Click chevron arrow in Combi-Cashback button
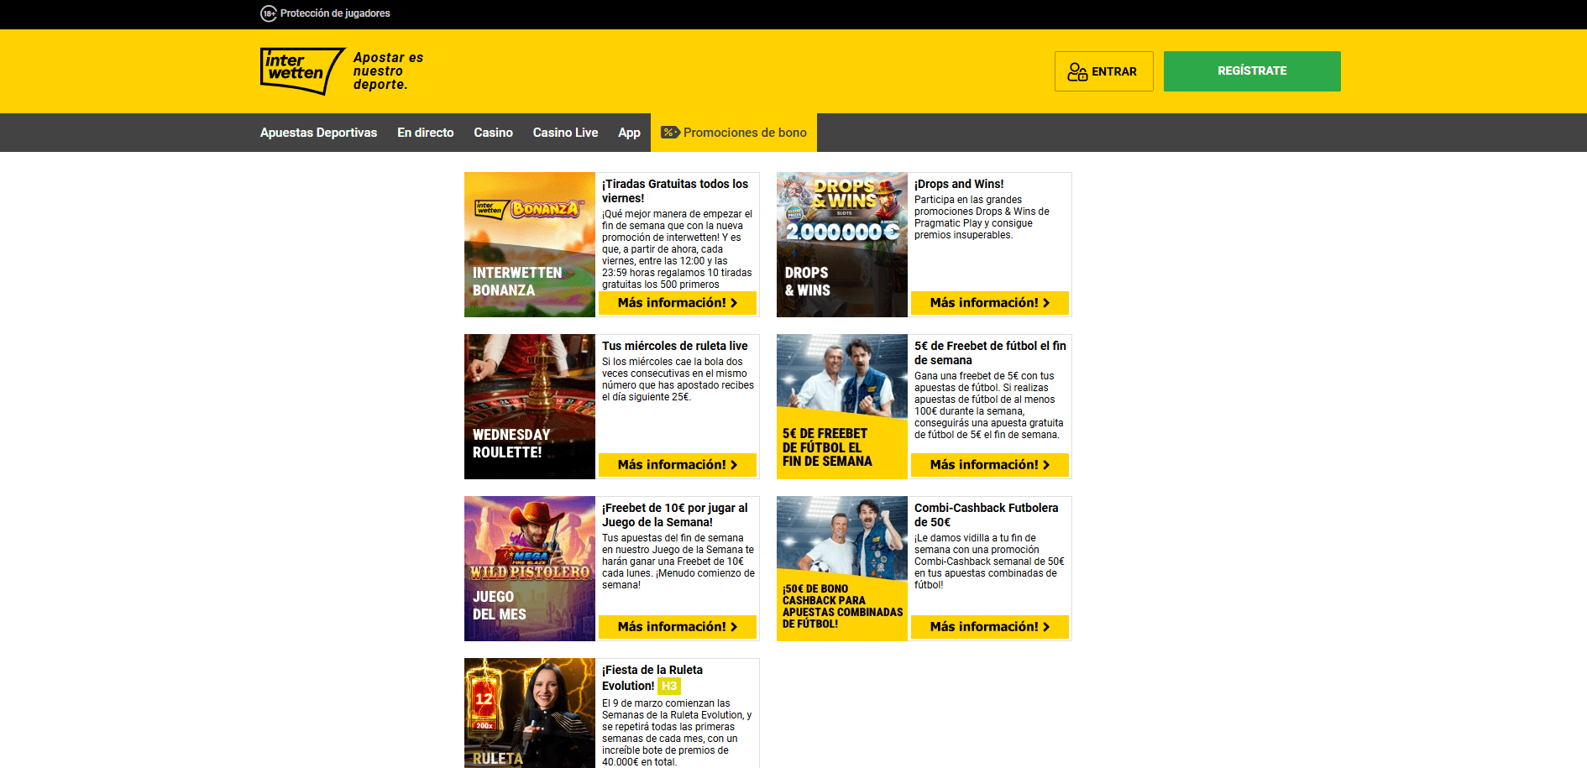Viewport: 1587px width, 768px height. [x=1046, y=627]
